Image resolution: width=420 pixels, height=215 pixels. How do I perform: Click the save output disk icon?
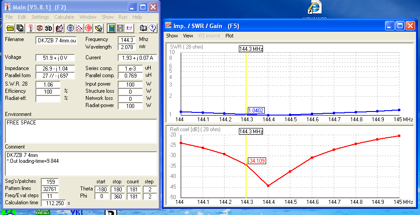(x=20, y=28)
